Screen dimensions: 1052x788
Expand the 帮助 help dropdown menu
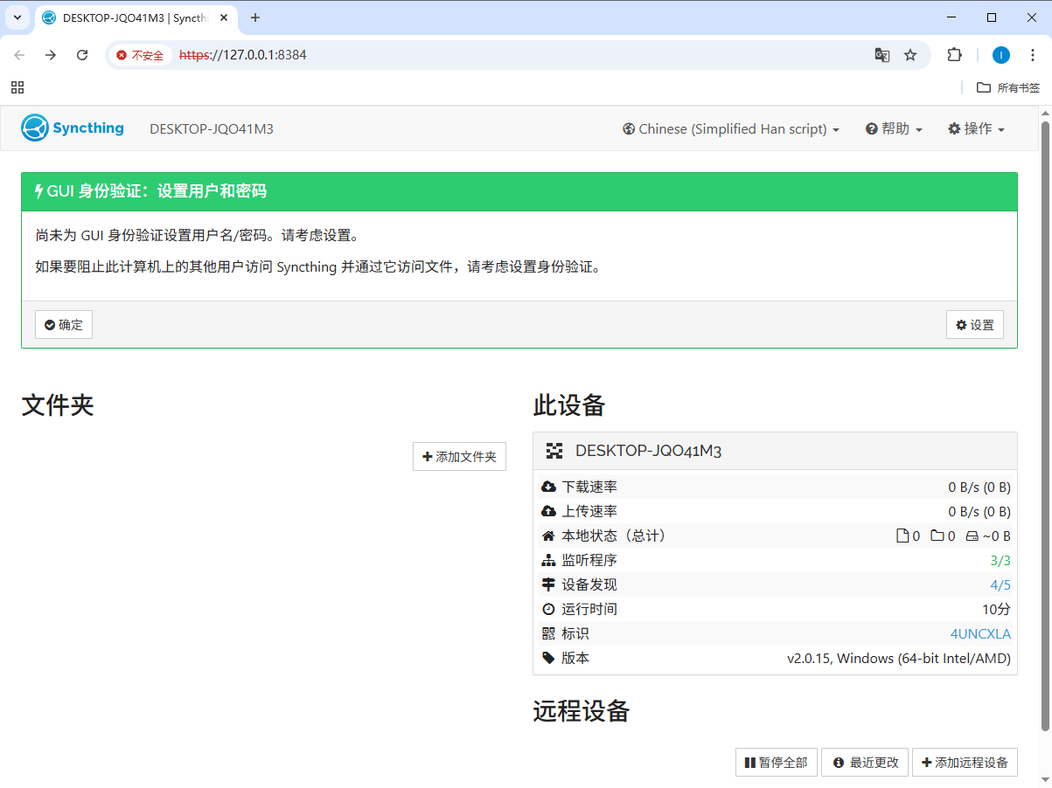[x=894, y=128]
